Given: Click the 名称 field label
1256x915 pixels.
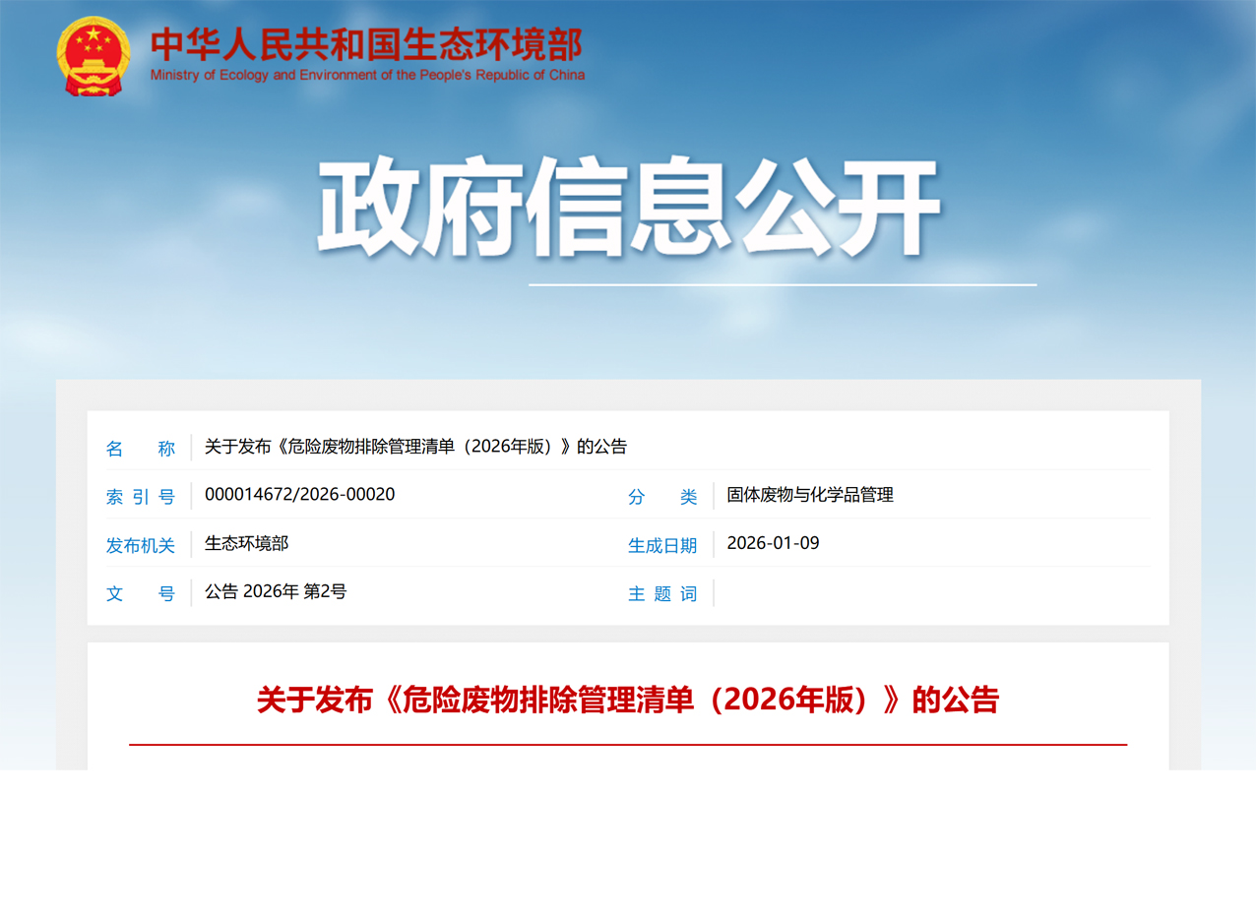Looking at the screenshot, I should point(141,449).
